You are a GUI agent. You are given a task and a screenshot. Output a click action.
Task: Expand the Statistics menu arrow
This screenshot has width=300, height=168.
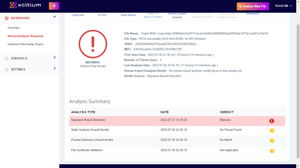(x=55, y=57)
